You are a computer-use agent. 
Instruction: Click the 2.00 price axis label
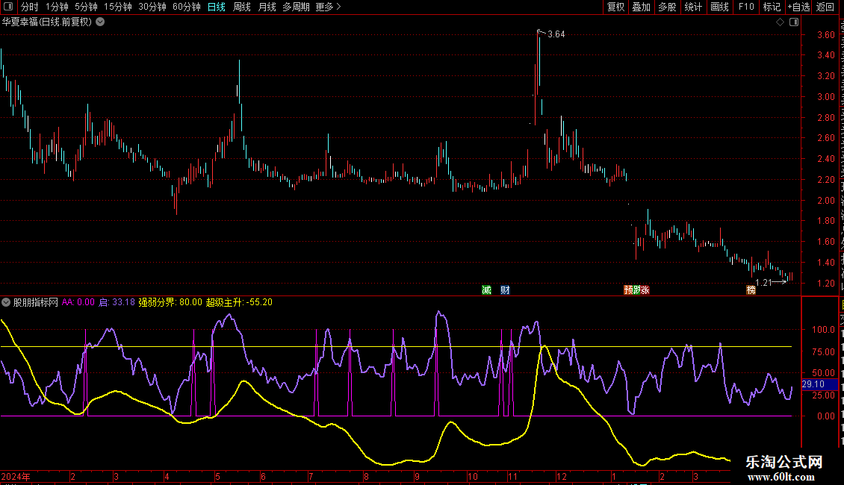click(x=825, y=201)
